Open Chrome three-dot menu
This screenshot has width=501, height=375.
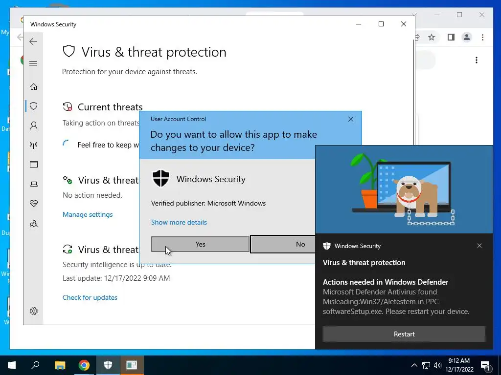482,37
